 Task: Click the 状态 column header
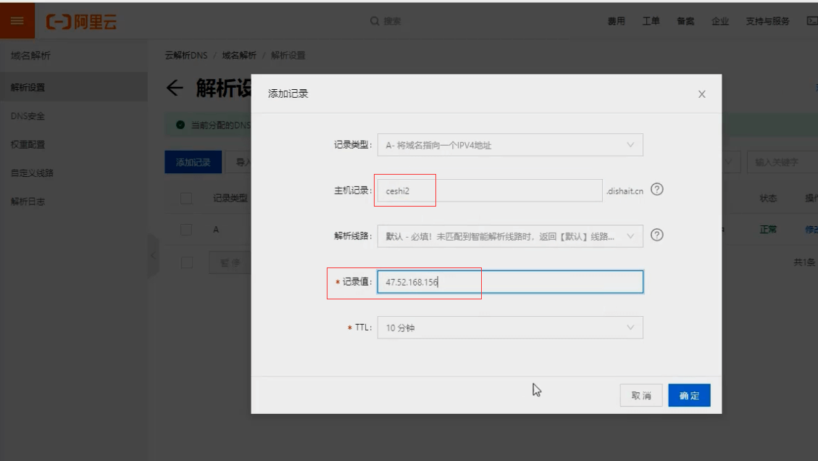[768, 199]
